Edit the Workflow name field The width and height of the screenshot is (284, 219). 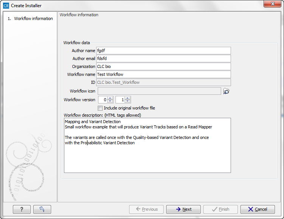click(x=164, y=74)
